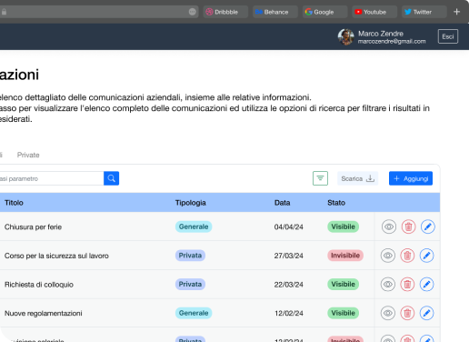Image resolution: width=469 pixels, height=342 pixels.
Task: Select the Chiusura per ferie title
Action: (x=33, y=226)
